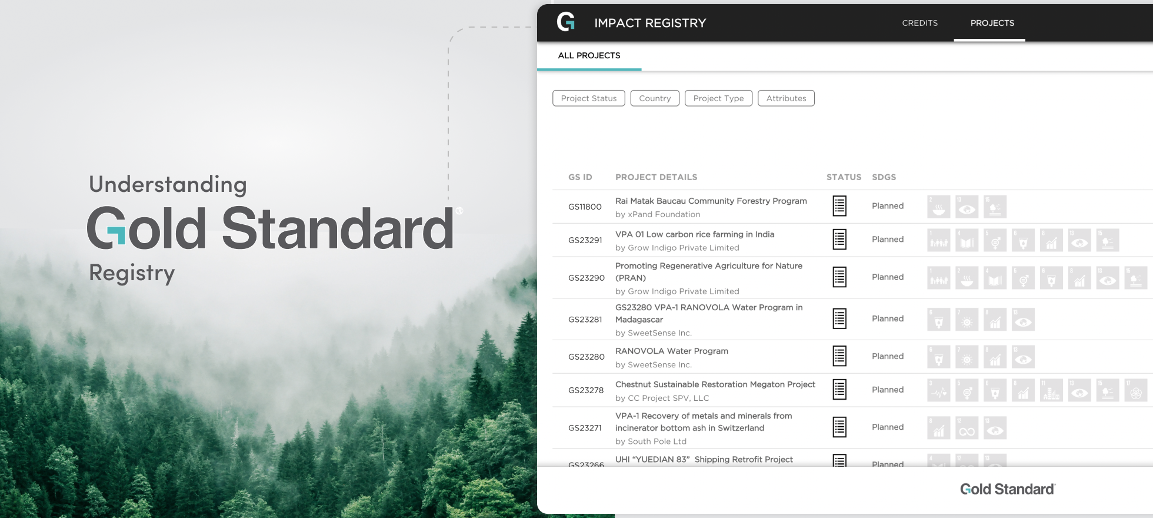Click SDG 15 Life on Land icon in GS11800 row
This screenshot has width=1153, height=518.
point(995,207)
